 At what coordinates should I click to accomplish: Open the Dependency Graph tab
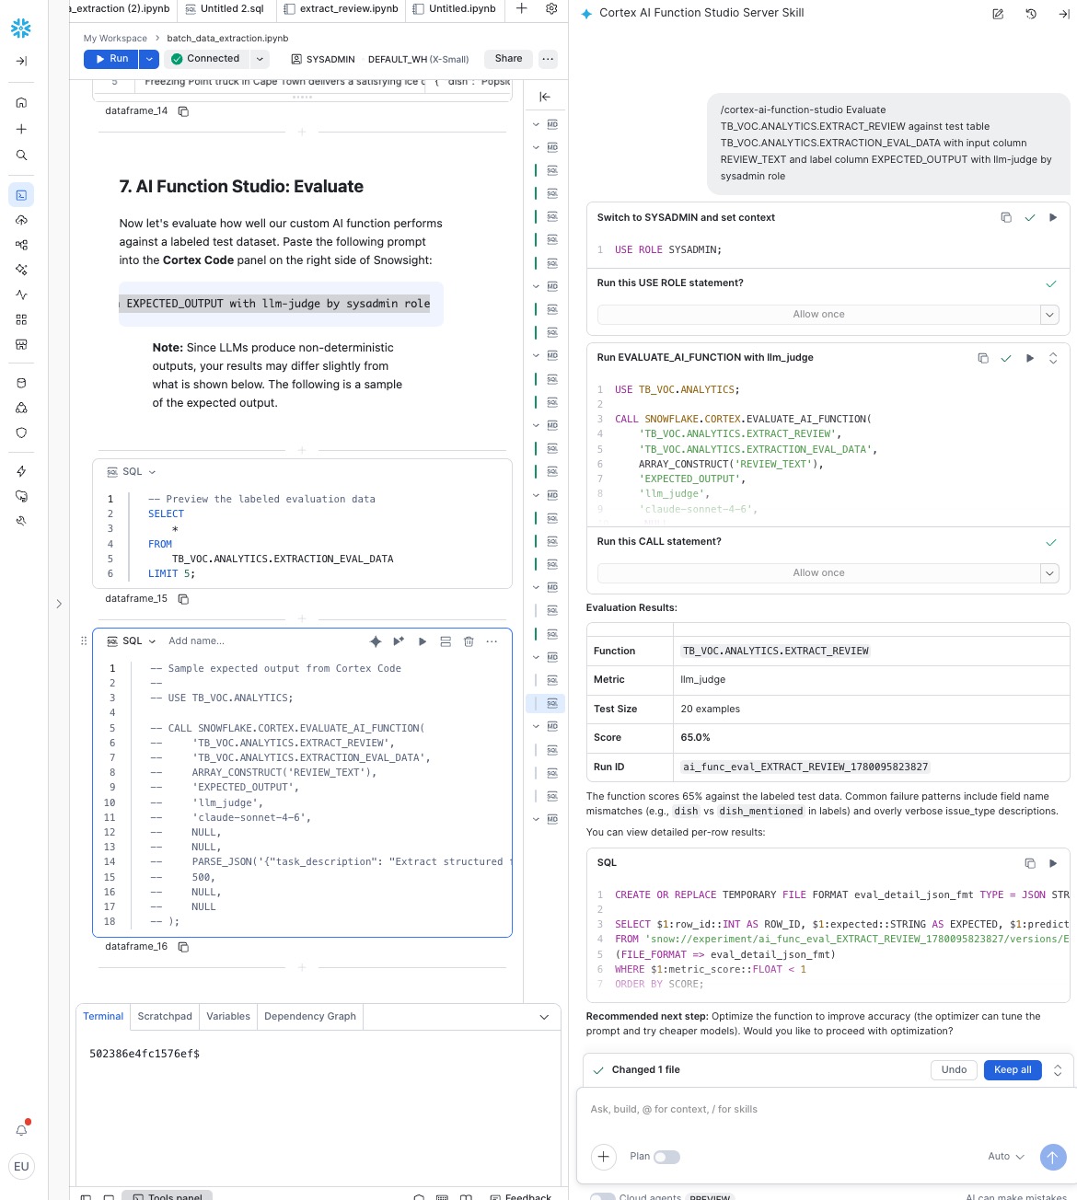(310, 1017)
